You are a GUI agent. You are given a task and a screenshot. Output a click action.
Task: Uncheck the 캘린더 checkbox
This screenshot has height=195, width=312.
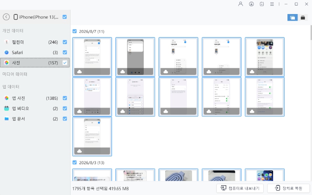click(65, 42)
